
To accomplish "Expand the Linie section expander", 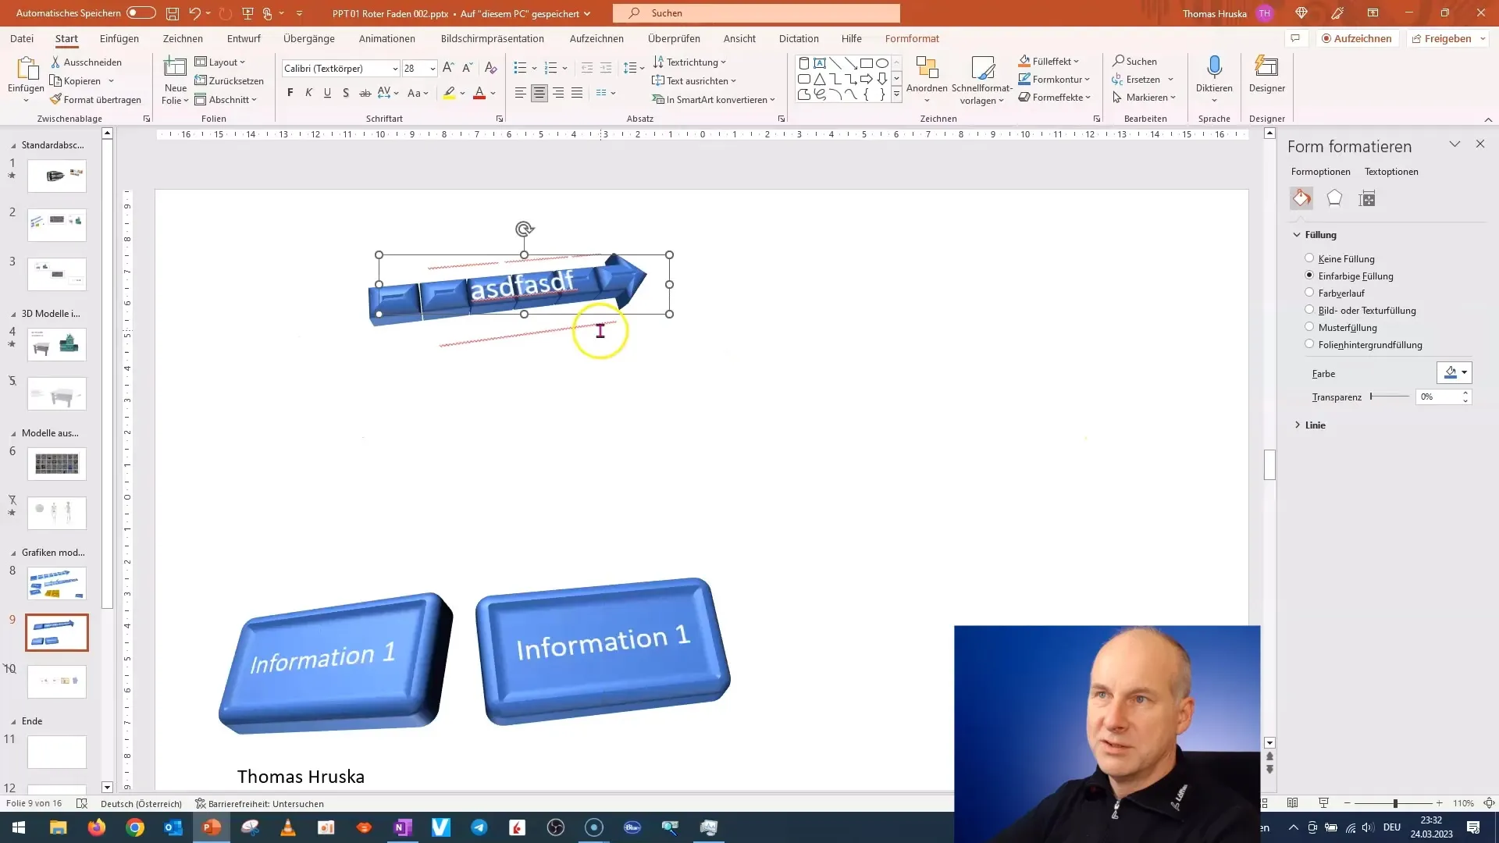I will 1298,424.
